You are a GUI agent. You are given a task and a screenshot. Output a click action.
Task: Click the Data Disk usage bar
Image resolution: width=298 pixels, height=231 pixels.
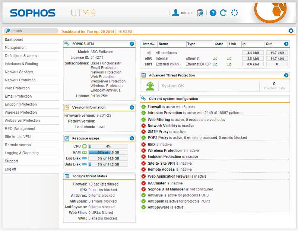click(x=108, y=164)
